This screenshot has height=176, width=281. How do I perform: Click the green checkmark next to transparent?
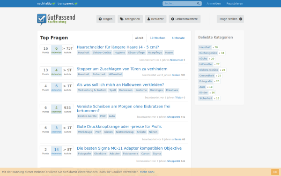[x=76, y=4]
